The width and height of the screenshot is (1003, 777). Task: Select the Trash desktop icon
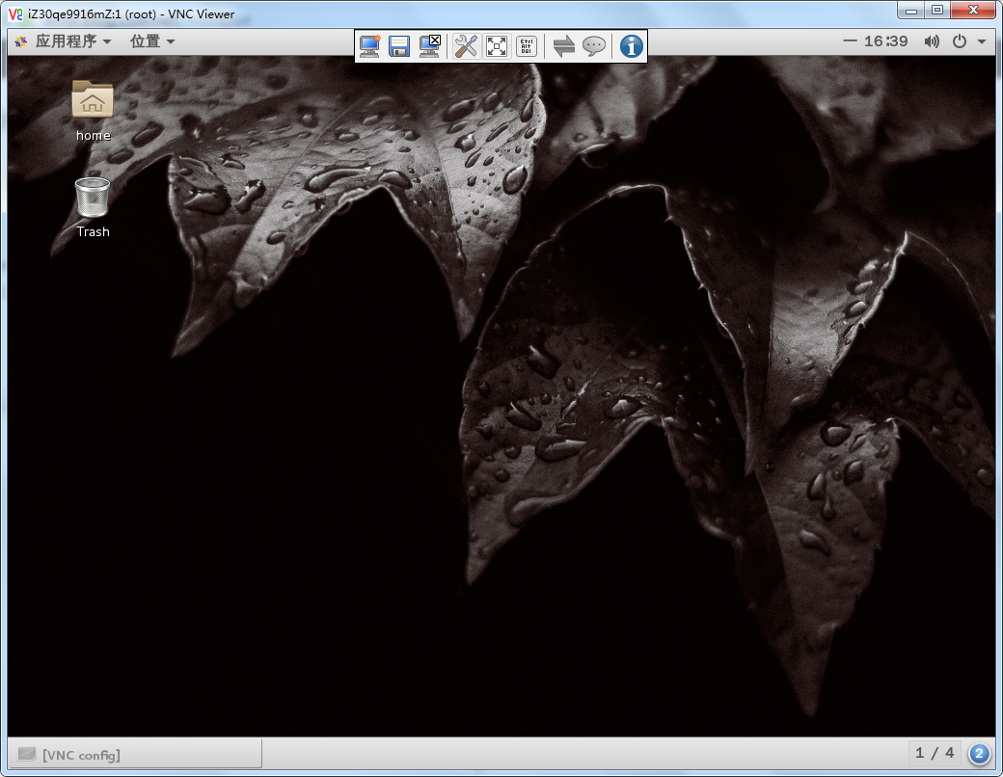coord(93,208)
